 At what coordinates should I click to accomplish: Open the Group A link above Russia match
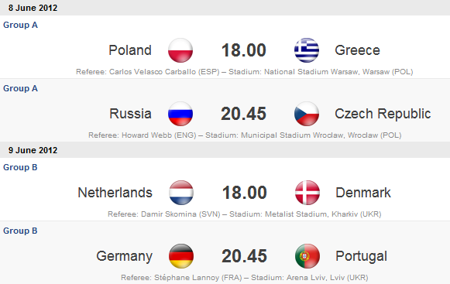tap(20, 88)
